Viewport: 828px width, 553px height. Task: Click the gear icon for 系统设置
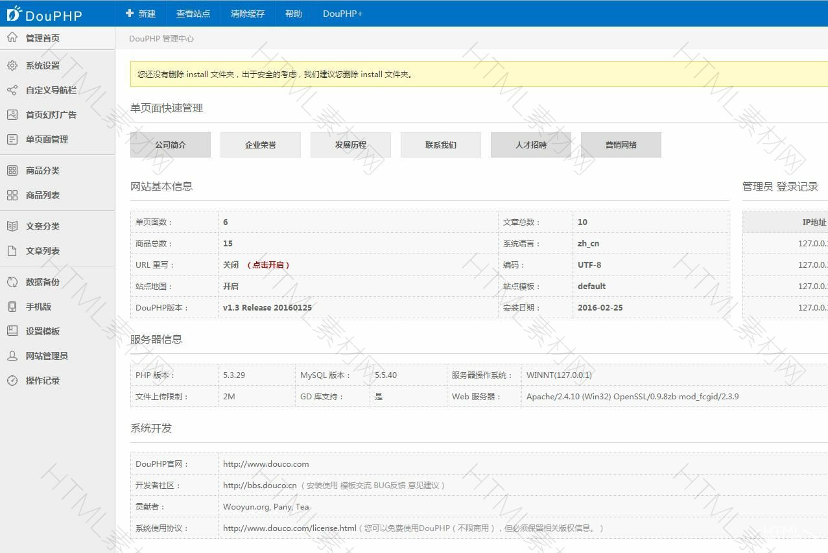12,65
